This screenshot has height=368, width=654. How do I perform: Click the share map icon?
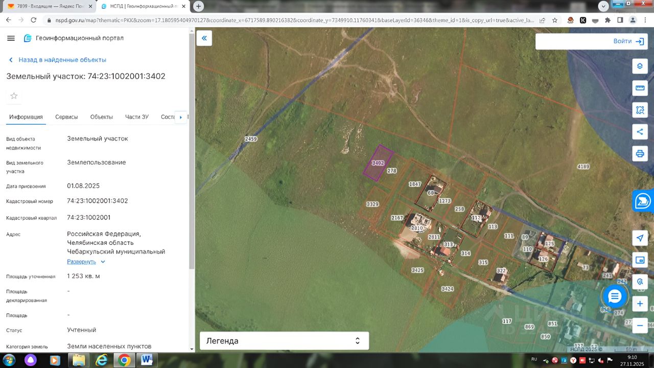tap(640, 131)
